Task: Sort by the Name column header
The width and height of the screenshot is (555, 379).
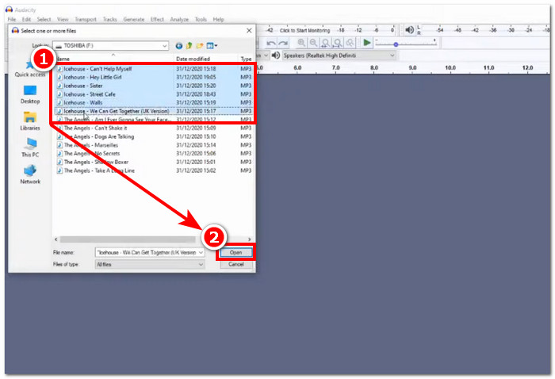Action: (x=113, y=59)
